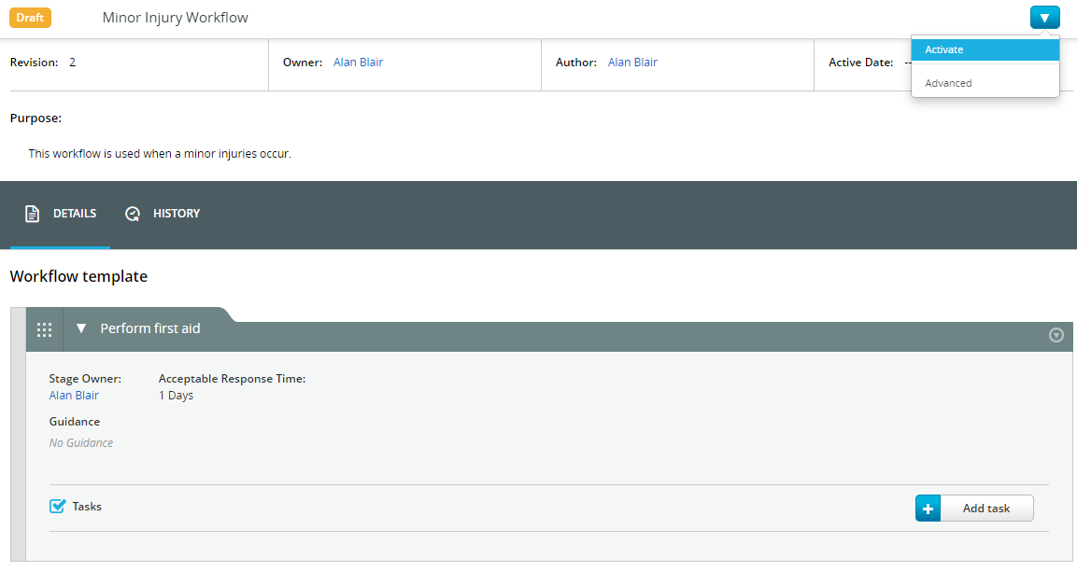Open the owner link Alan Blair

pos(358,63)
